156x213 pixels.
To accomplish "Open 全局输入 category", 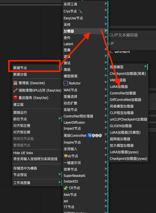I will (x=86, y=149).
